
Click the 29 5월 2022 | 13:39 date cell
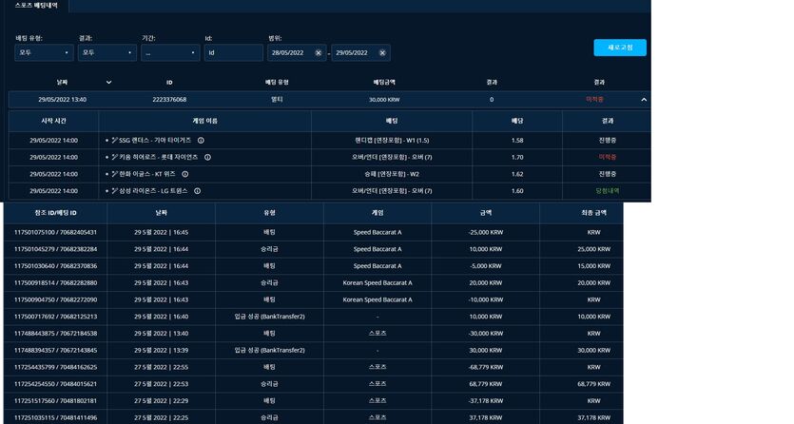tap(161, 350)
